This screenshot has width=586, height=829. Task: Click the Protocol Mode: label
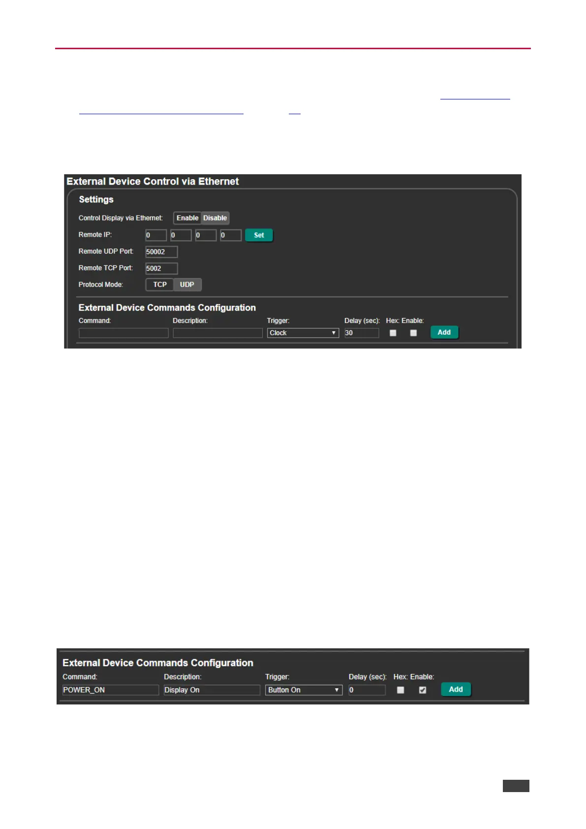pyautogui.click(x=101, y=285)
